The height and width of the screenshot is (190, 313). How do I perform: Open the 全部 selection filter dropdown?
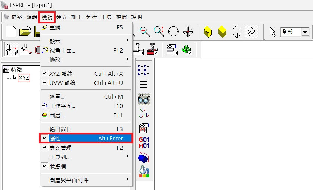click(x=306, y=32)
